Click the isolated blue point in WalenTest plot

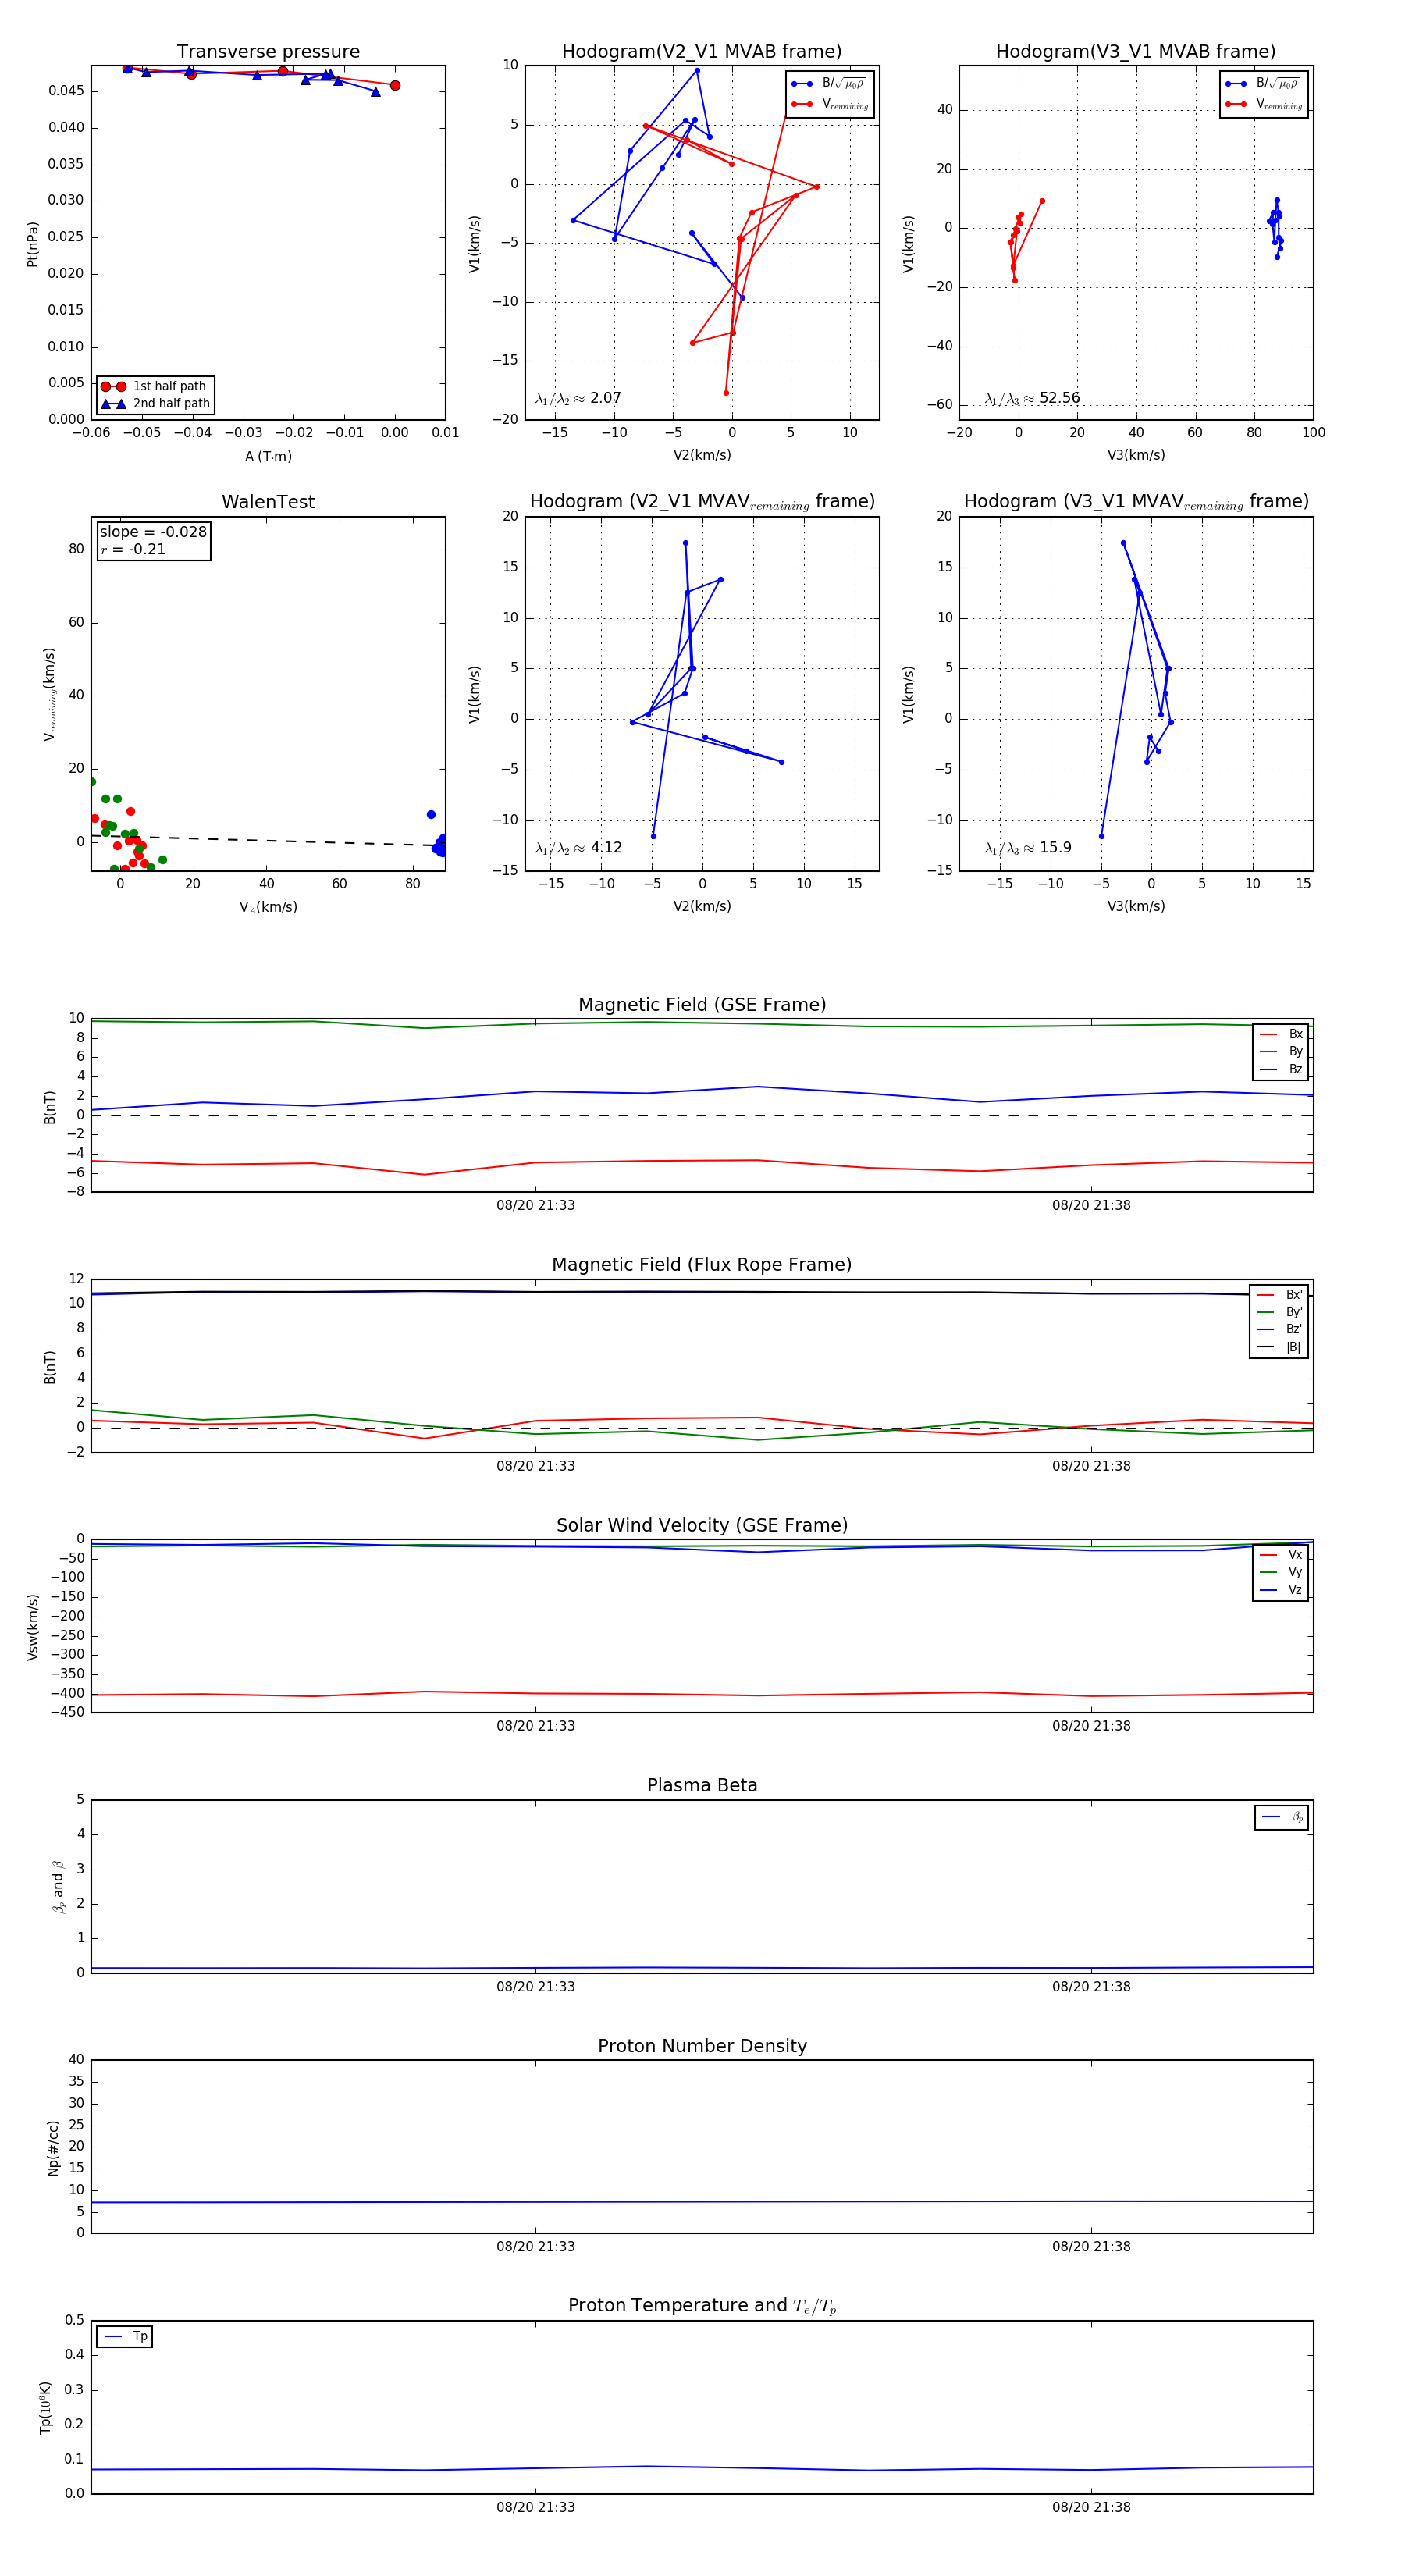click(431, 815)
